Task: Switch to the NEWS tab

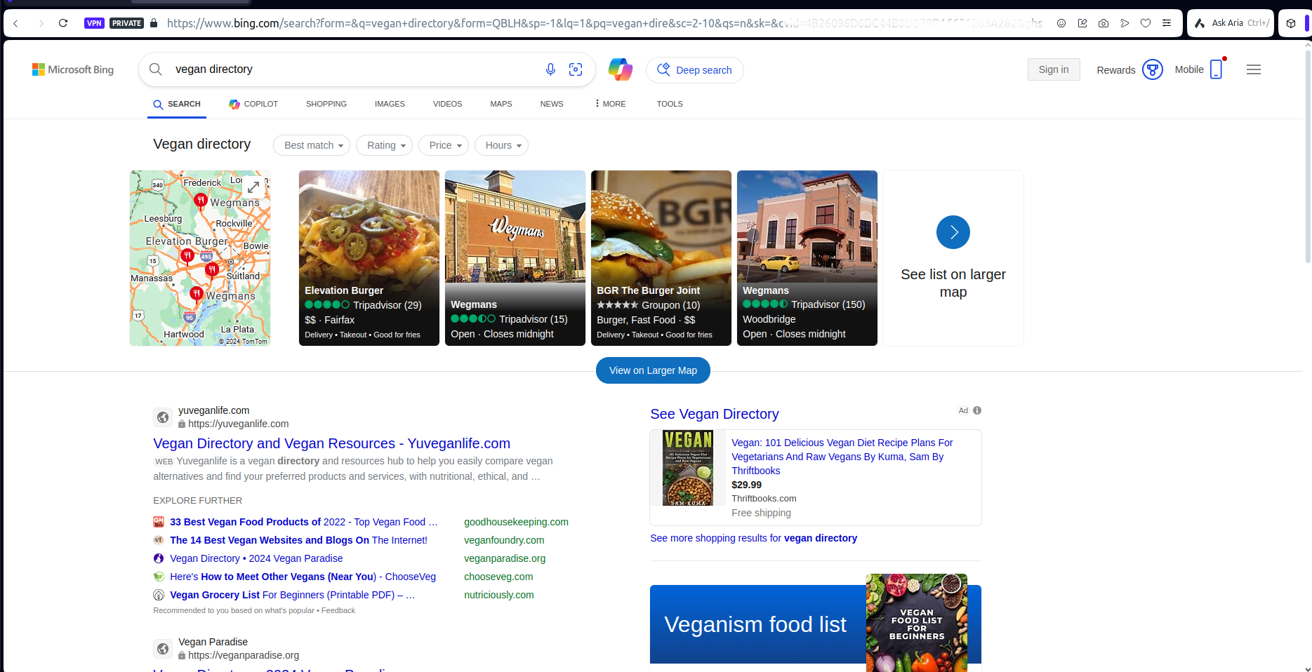Action: point(552,104)
